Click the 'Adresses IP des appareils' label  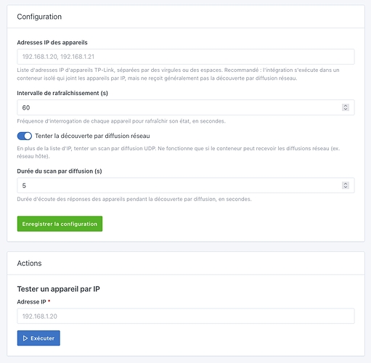[52, 43]
